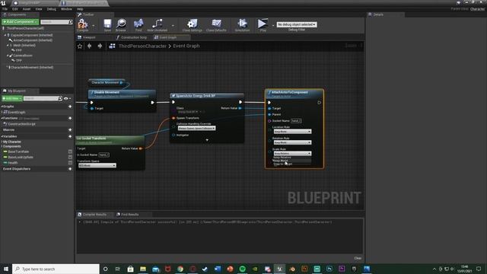Select the Health variable
Screen dimensions: 487x274
pyautogui.click(x=13, y=163)
